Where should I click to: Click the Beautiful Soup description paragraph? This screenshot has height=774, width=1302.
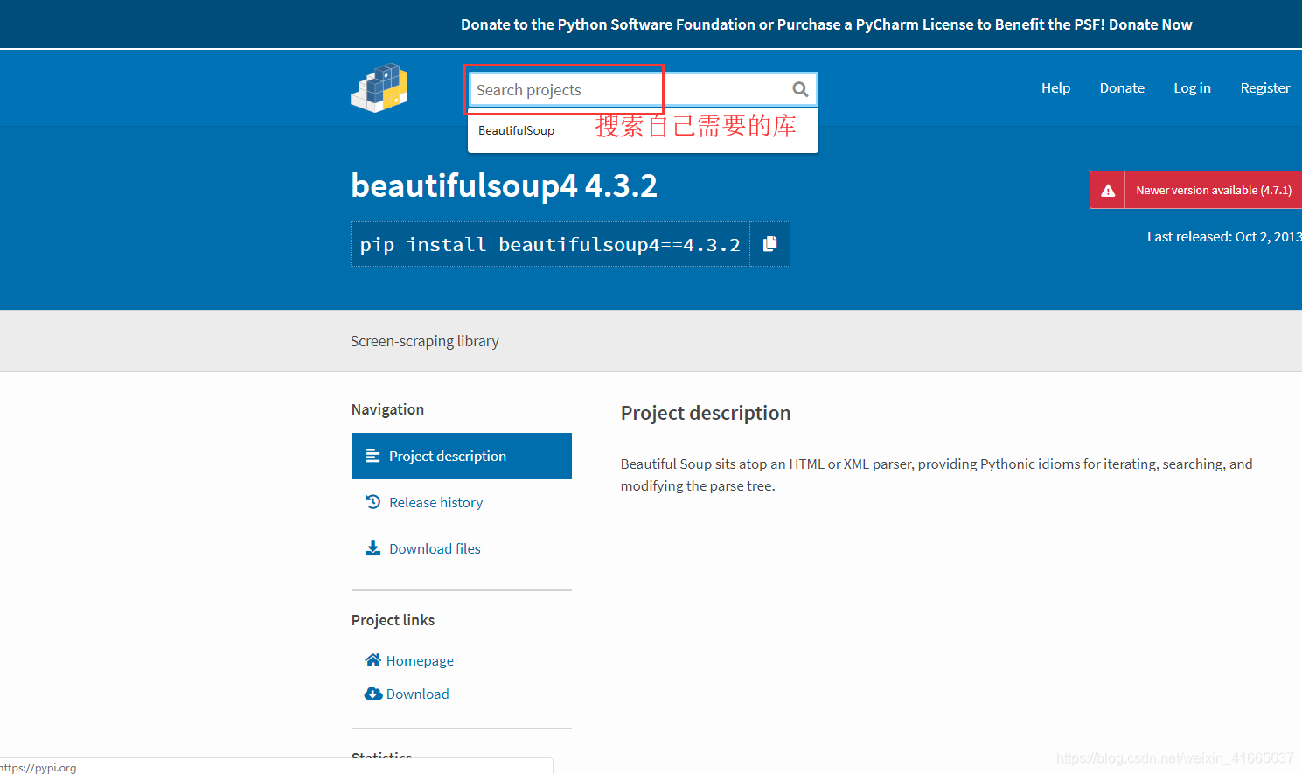936,475
